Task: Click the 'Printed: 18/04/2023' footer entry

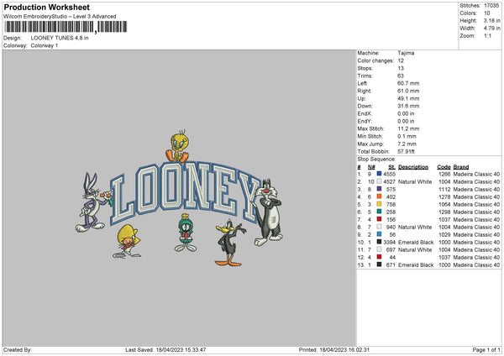Action: click(x=334, y=349)
